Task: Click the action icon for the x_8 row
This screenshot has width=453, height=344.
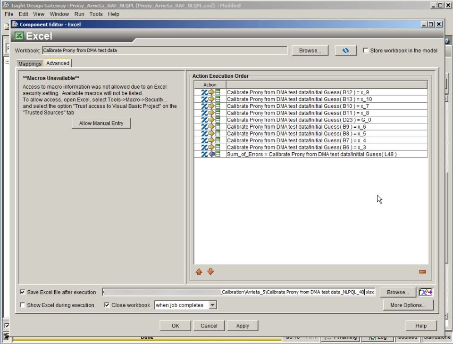Action: click(x=210, y=113)
